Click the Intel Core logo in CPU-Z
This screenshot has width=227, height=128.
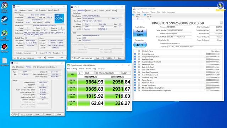tap(59, 18)
